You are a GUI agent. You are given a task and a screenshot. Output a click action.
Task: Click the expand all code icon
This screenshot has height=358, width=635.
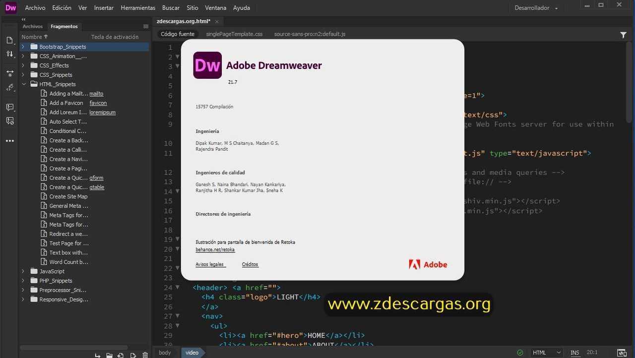pyautogui.click(x=9, y=73)
